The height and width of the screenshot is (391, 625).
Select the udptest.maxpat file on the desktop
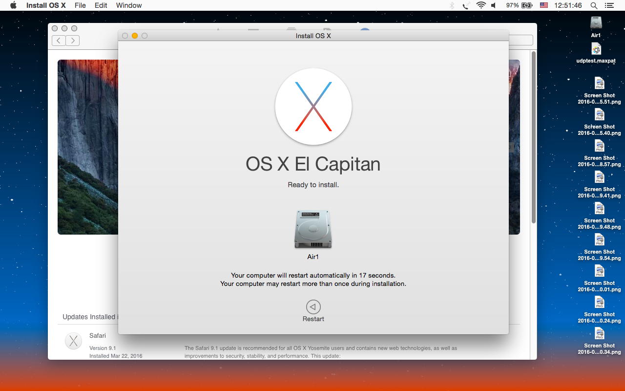pyautogui.click(x=596, y=49)
